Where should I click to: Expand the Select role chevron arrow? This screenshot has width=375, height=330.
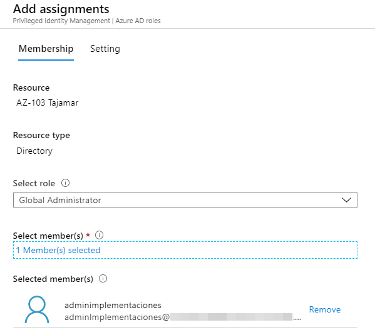click(x=346, y=200)
